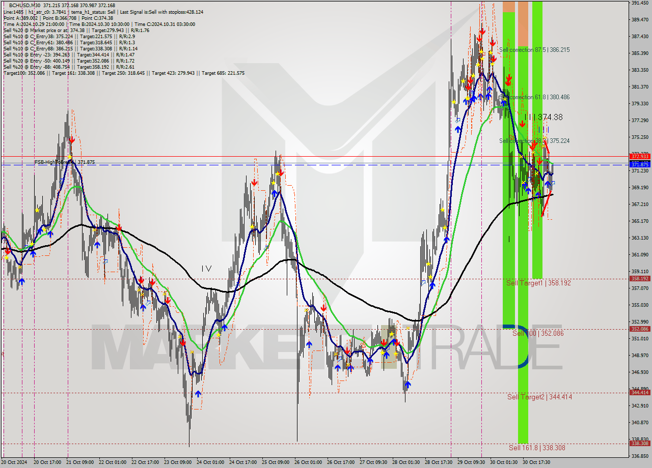Click the 336.850 price axis value
The image size is (652, 468).
(x=640, y=456)
